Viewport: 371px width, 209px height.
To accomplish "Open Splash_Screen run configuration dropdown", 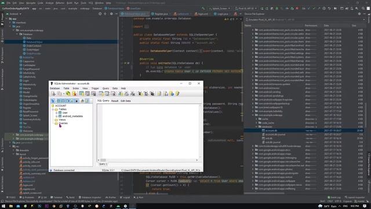I will pyautogui.click(x=219, y=9).
